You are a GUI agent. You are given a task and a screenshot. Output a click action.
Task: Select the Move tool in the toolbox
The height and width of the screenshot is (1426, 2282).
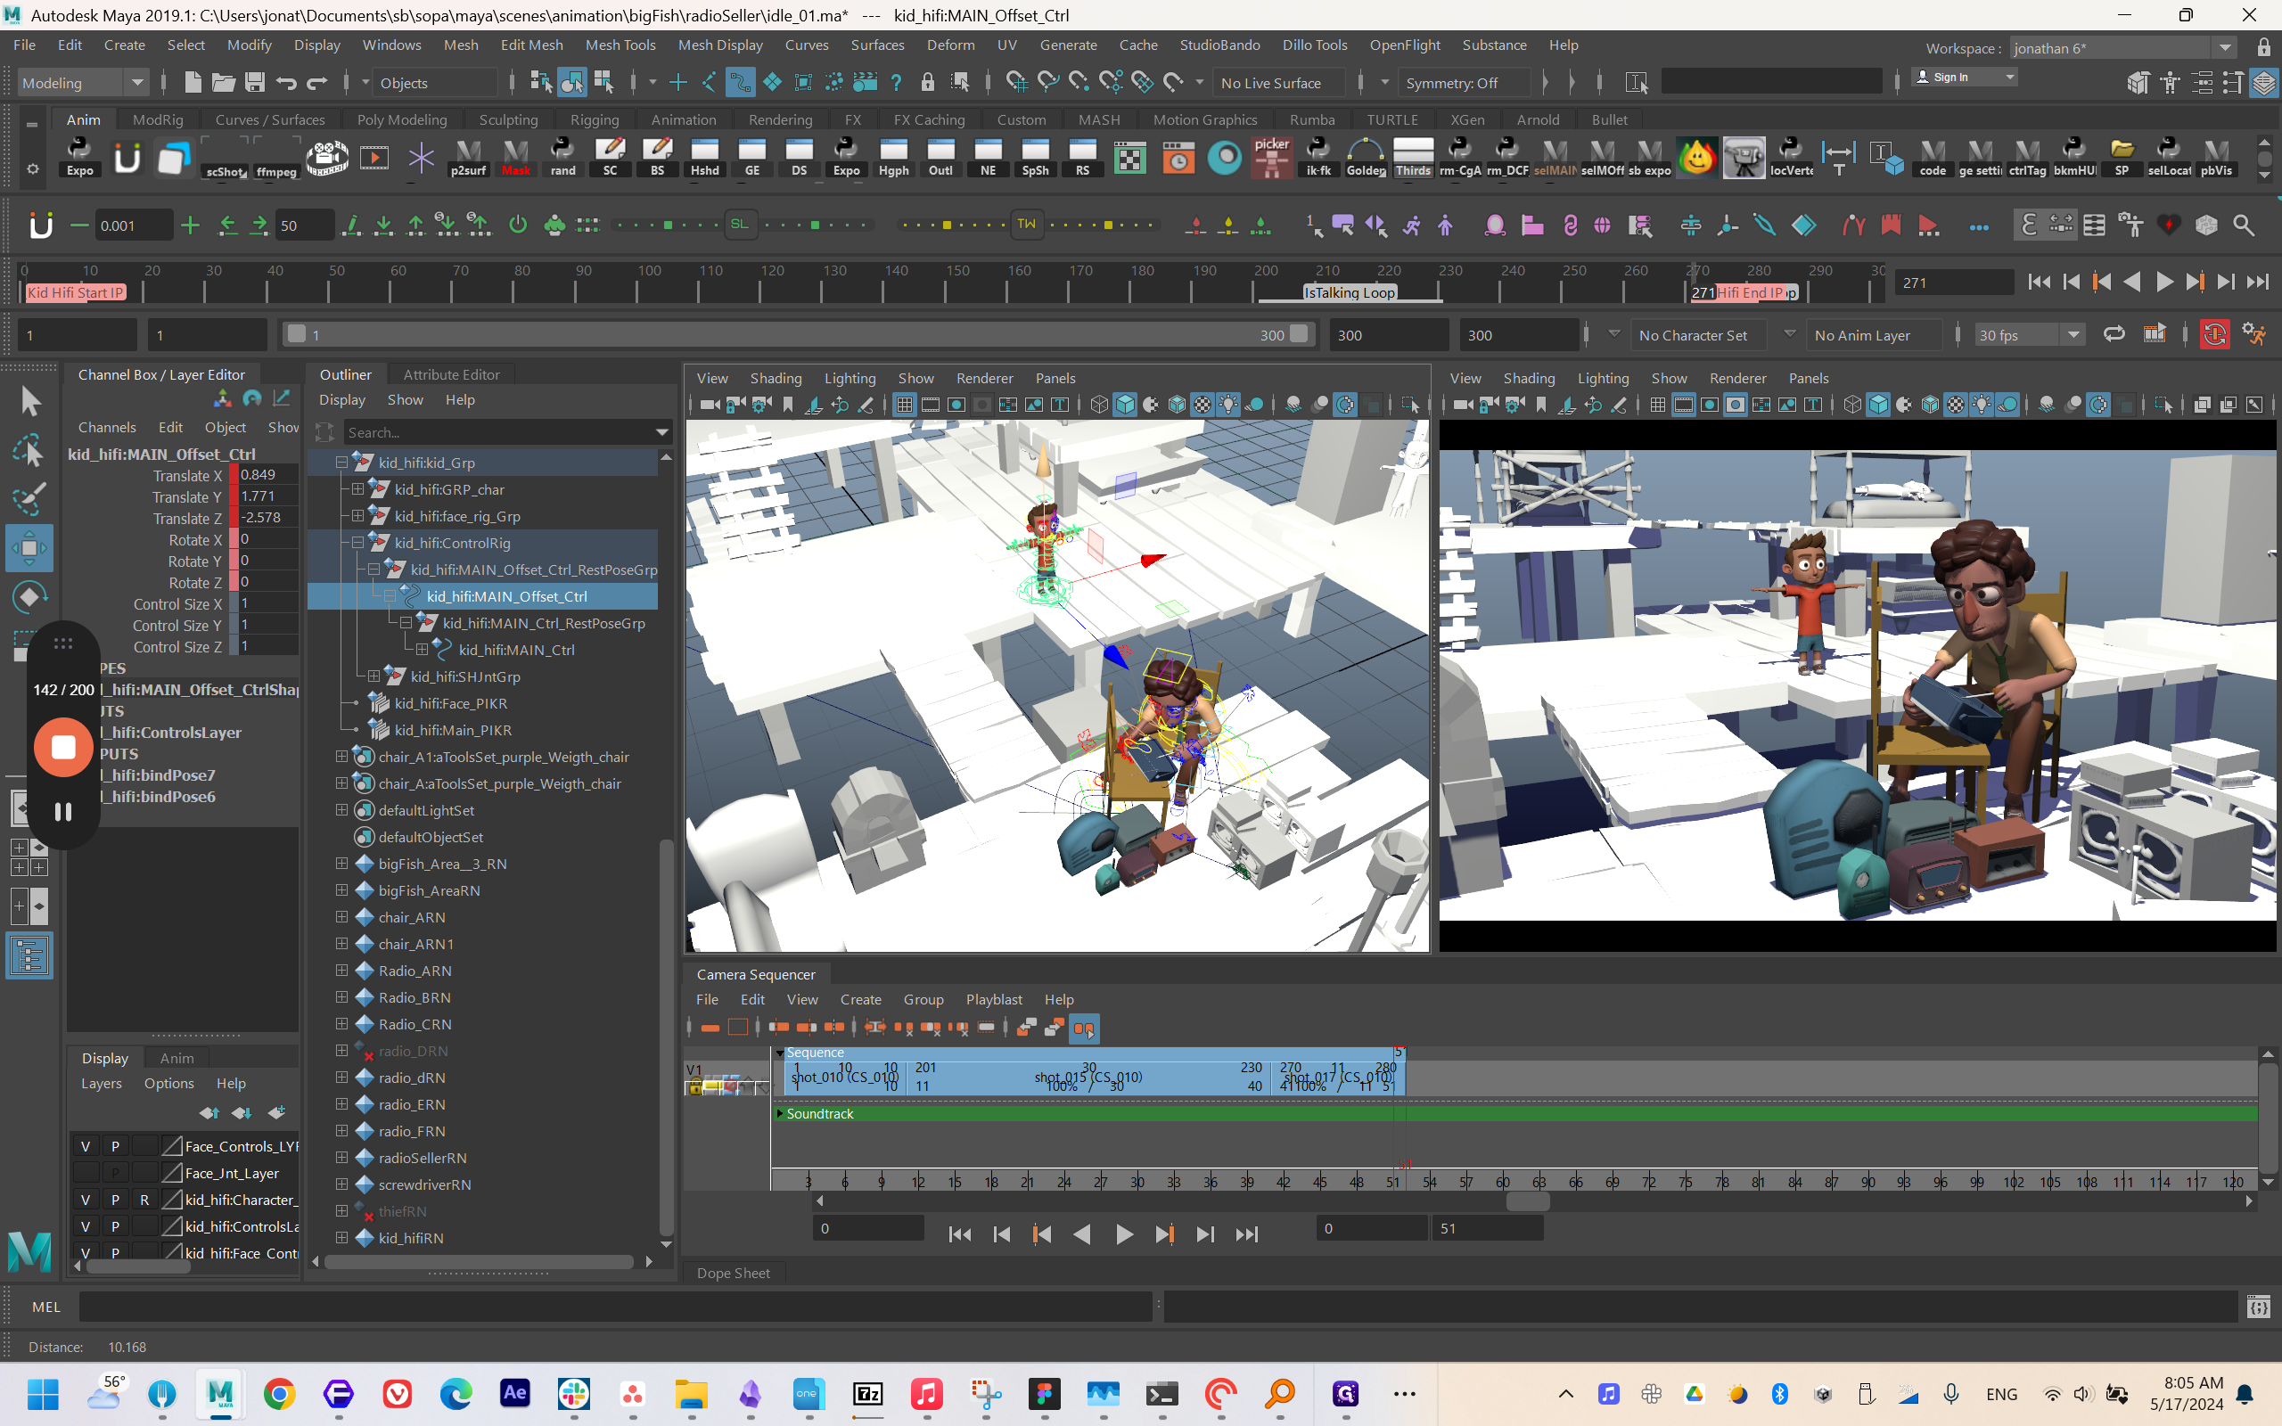click(29, 548)
